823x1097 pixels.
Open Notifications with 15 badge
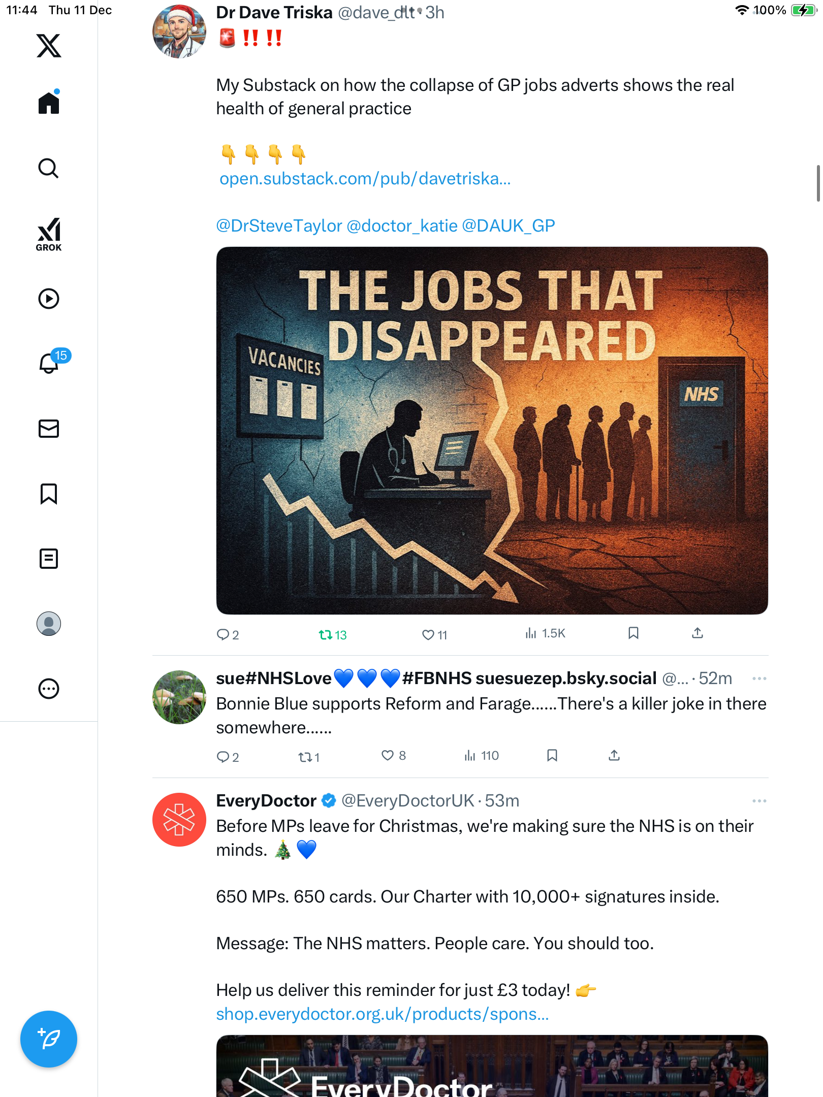[50, 363]
